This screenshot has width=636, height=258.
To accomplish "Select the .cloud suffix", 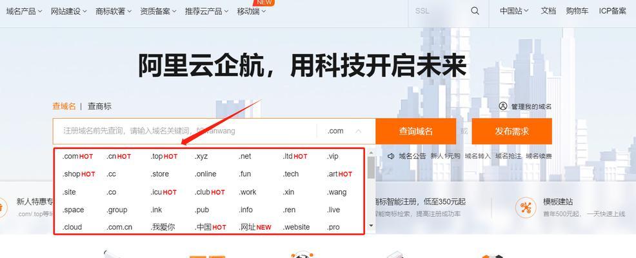I will click(x=72, y=227).
